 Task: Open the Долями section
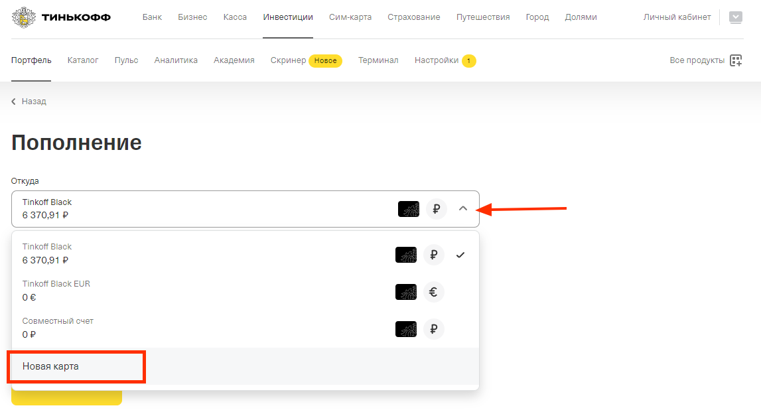pos(581,17)
